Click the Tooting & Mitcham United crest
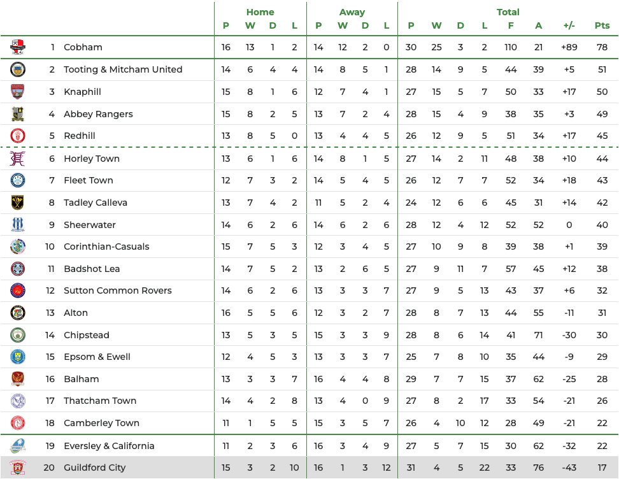The image size is (619, 479). pyautogui.click(x=18, y=69)
